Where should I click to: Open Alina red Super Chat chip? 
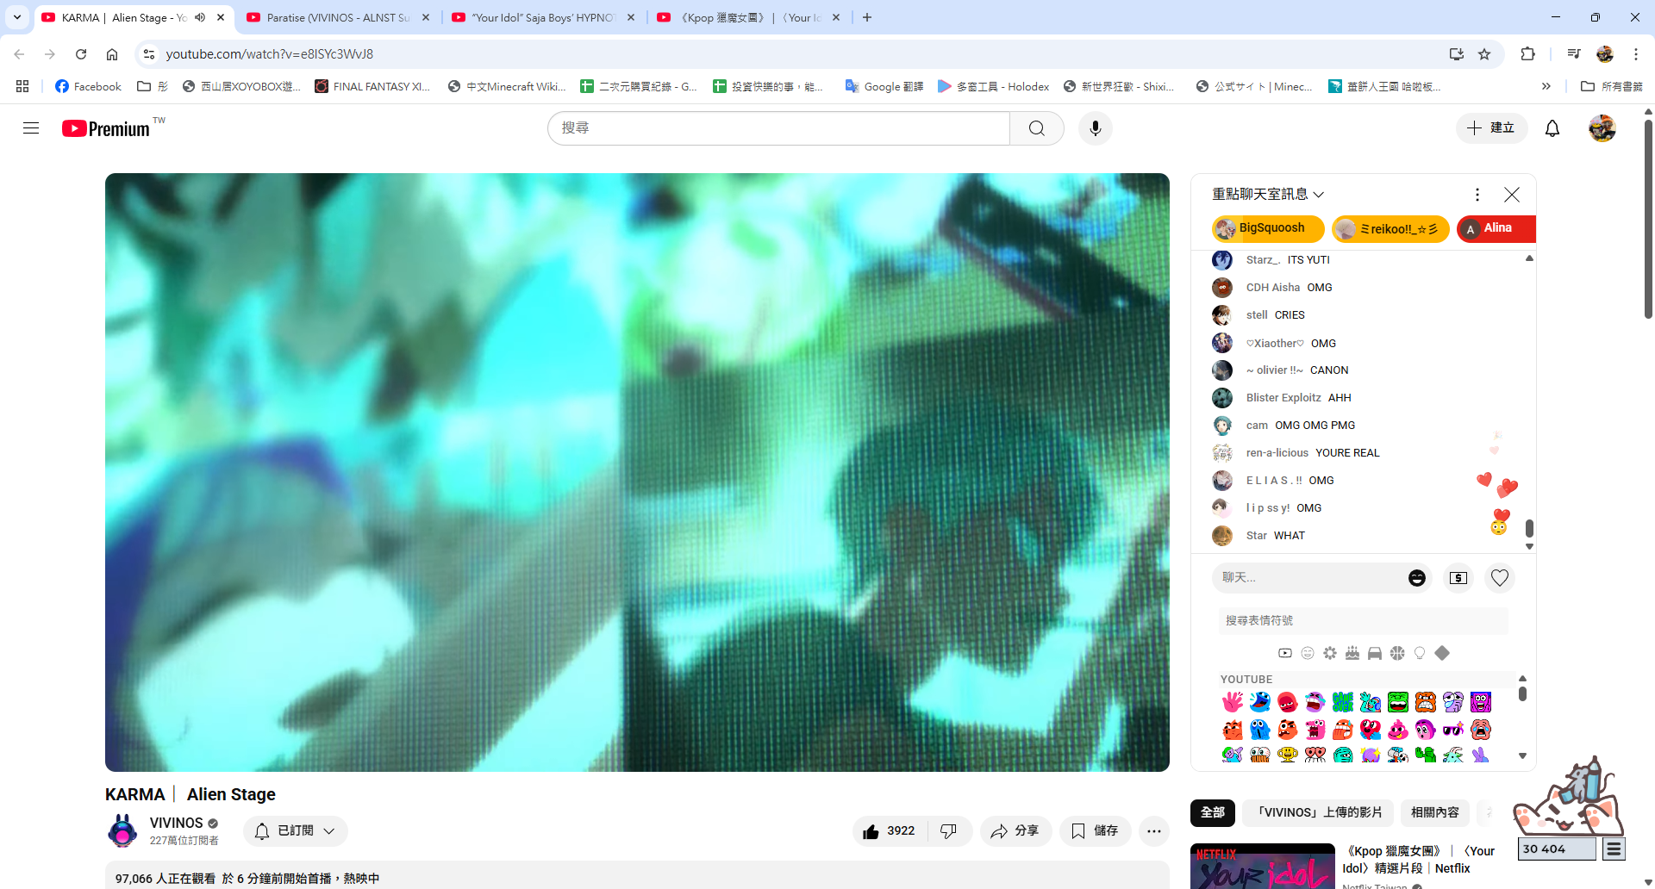[1496, 229]
